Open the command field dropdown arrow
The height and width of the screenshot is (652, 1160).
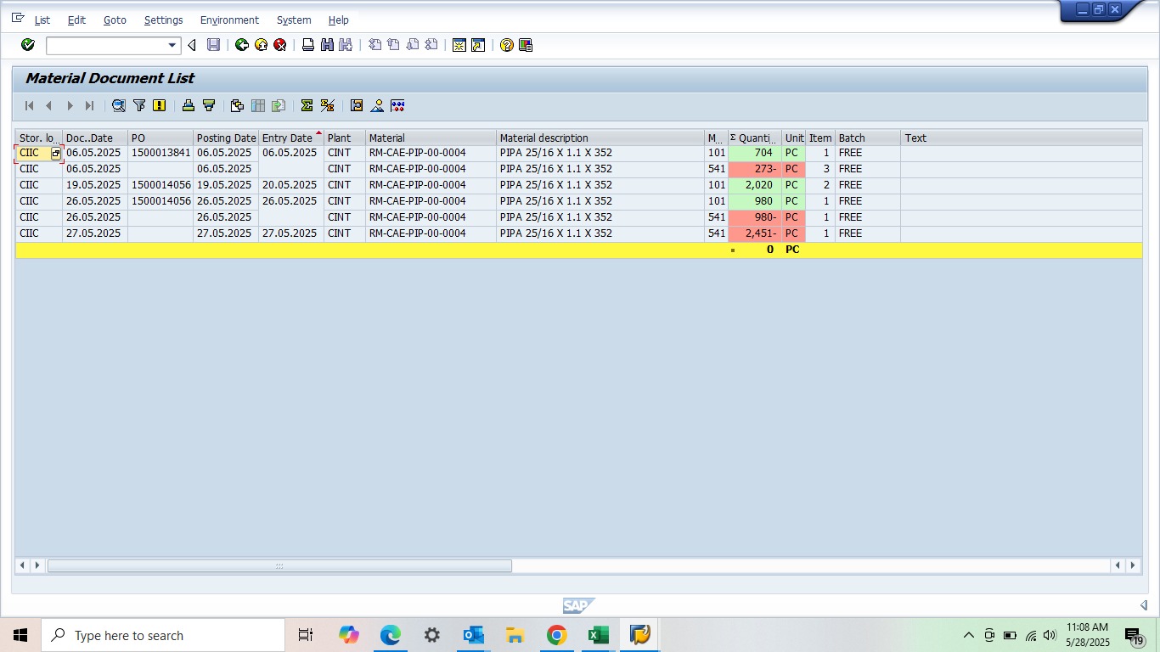[x=172, y=45]
